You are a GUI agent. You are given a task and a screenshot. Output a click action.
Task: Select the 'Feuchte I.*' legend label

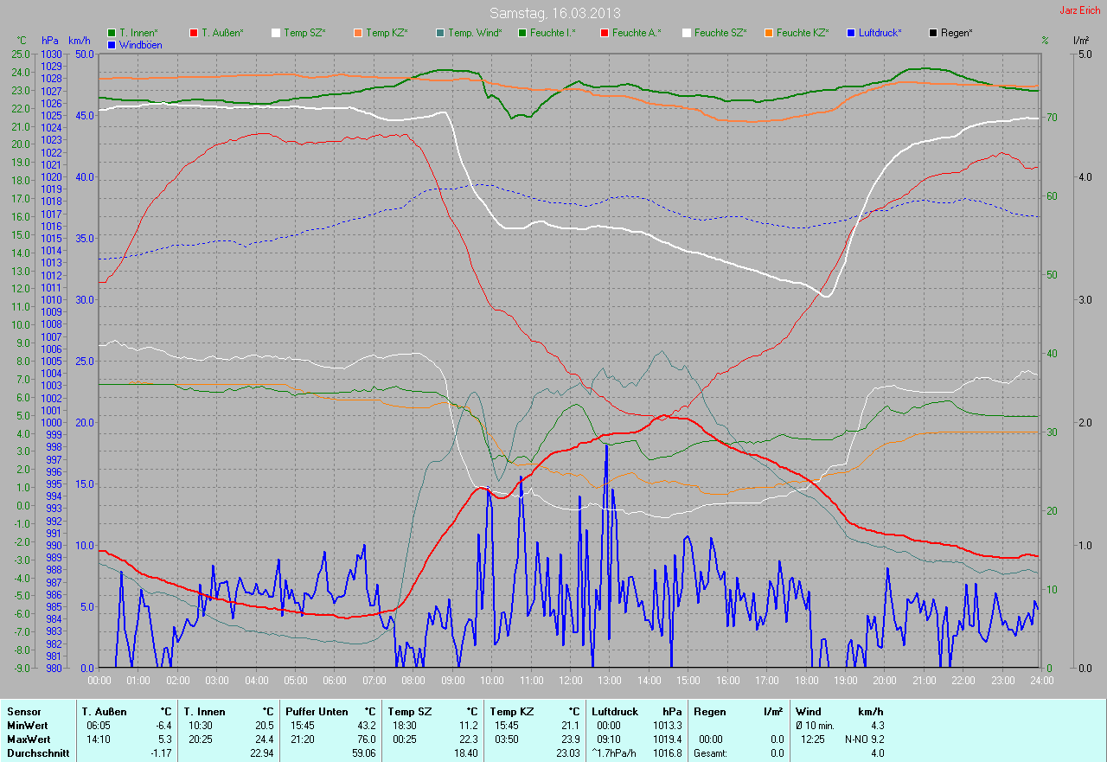tap(553, 33)
